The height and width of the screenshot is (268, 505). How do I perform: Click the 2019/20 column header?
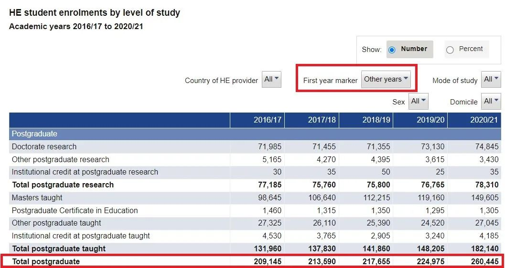point(430,120)
